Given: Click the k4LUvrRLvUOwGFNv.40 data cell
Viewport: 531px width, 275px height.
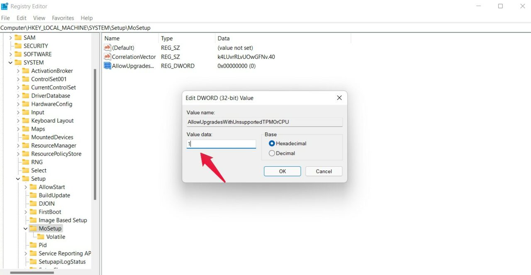Looking at the screenshot, I should (x=246, y=57).
